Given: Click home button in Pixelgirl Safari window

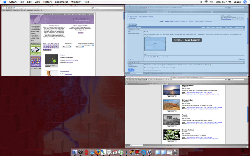Looking at the screenshot, I should pyautogui.click(x=11, y=8).
